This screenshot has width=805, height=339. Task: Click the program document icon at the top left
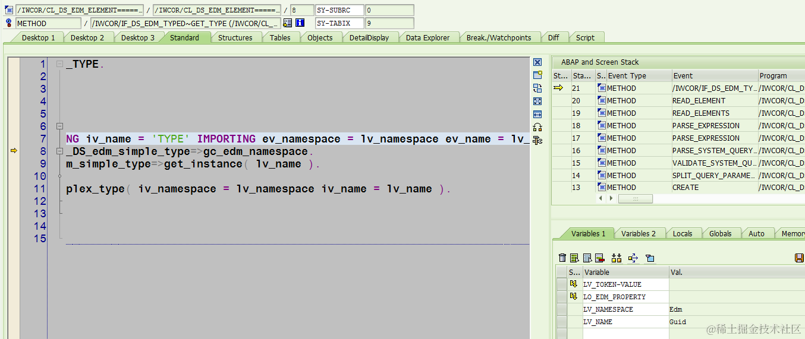point(9,10)
